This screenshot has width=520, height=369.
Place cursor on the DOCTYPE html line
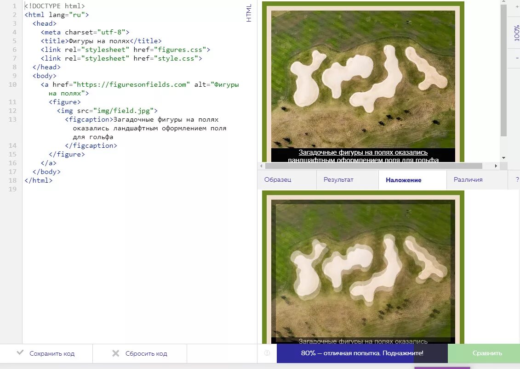tap(55, 6)
